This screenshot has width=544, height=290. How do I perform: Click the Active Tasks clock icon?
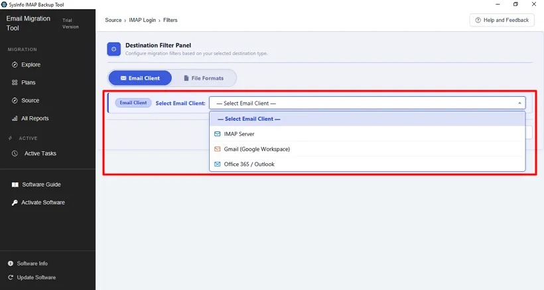(x=15, y=153)
